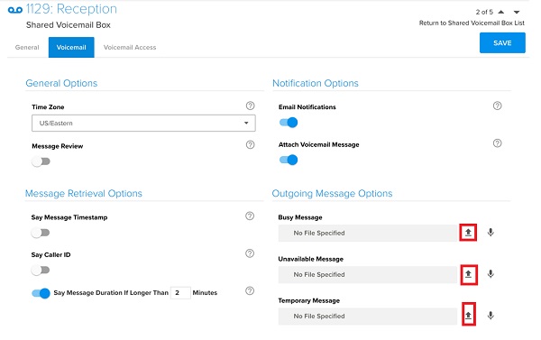Open help for Email Notifications
541x340 pixels.
pyautogui.click(x=497, y=106)
